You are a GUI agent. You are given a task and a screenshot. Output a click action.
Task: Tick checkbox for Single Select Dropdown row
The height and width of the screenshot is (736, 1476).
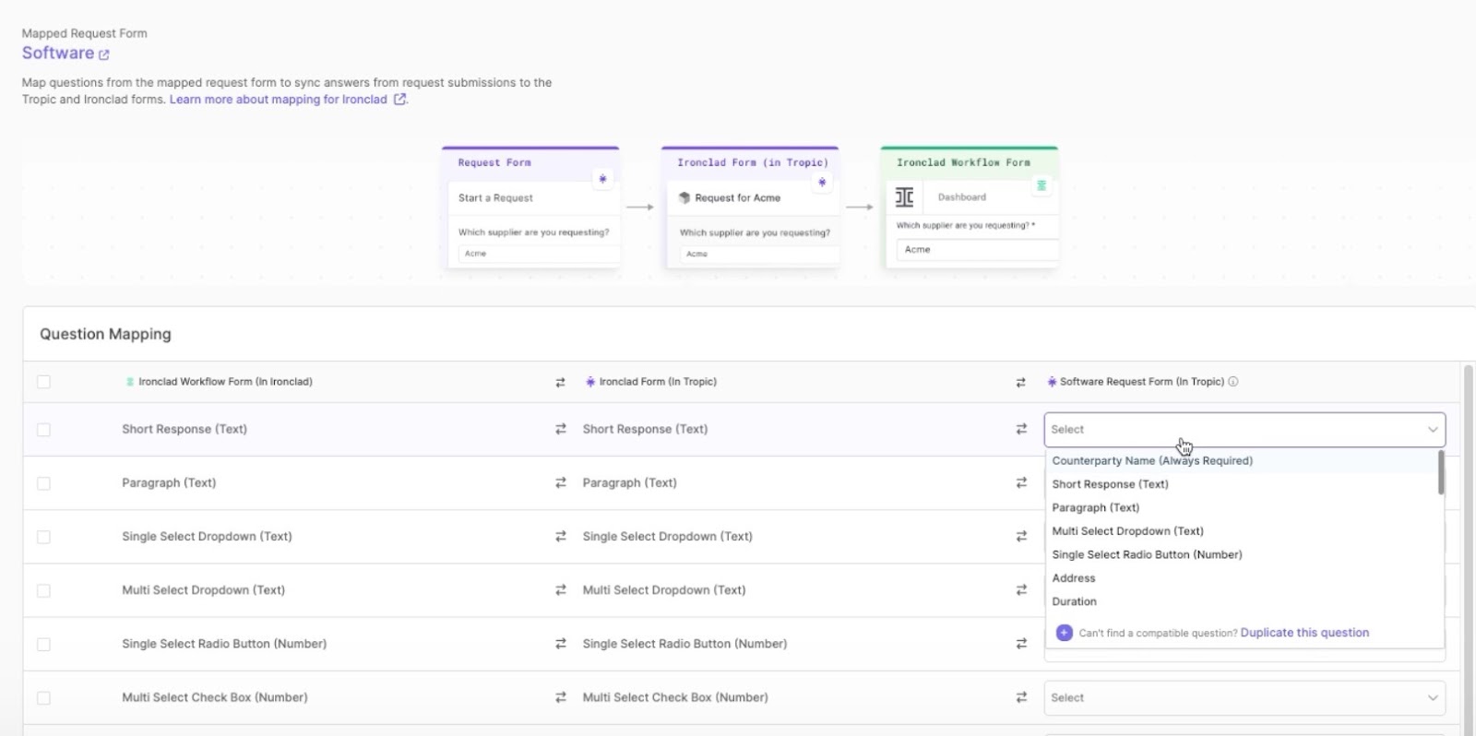[43, 537]
